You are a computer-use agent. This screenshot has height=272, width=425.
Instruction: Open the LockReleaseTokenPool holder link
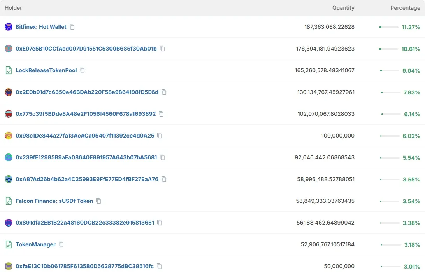pos(46,70)
